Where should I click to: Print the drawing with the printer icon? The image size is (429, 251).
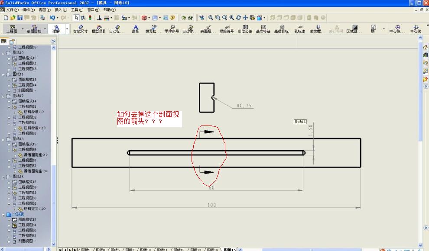coord(42,18)
